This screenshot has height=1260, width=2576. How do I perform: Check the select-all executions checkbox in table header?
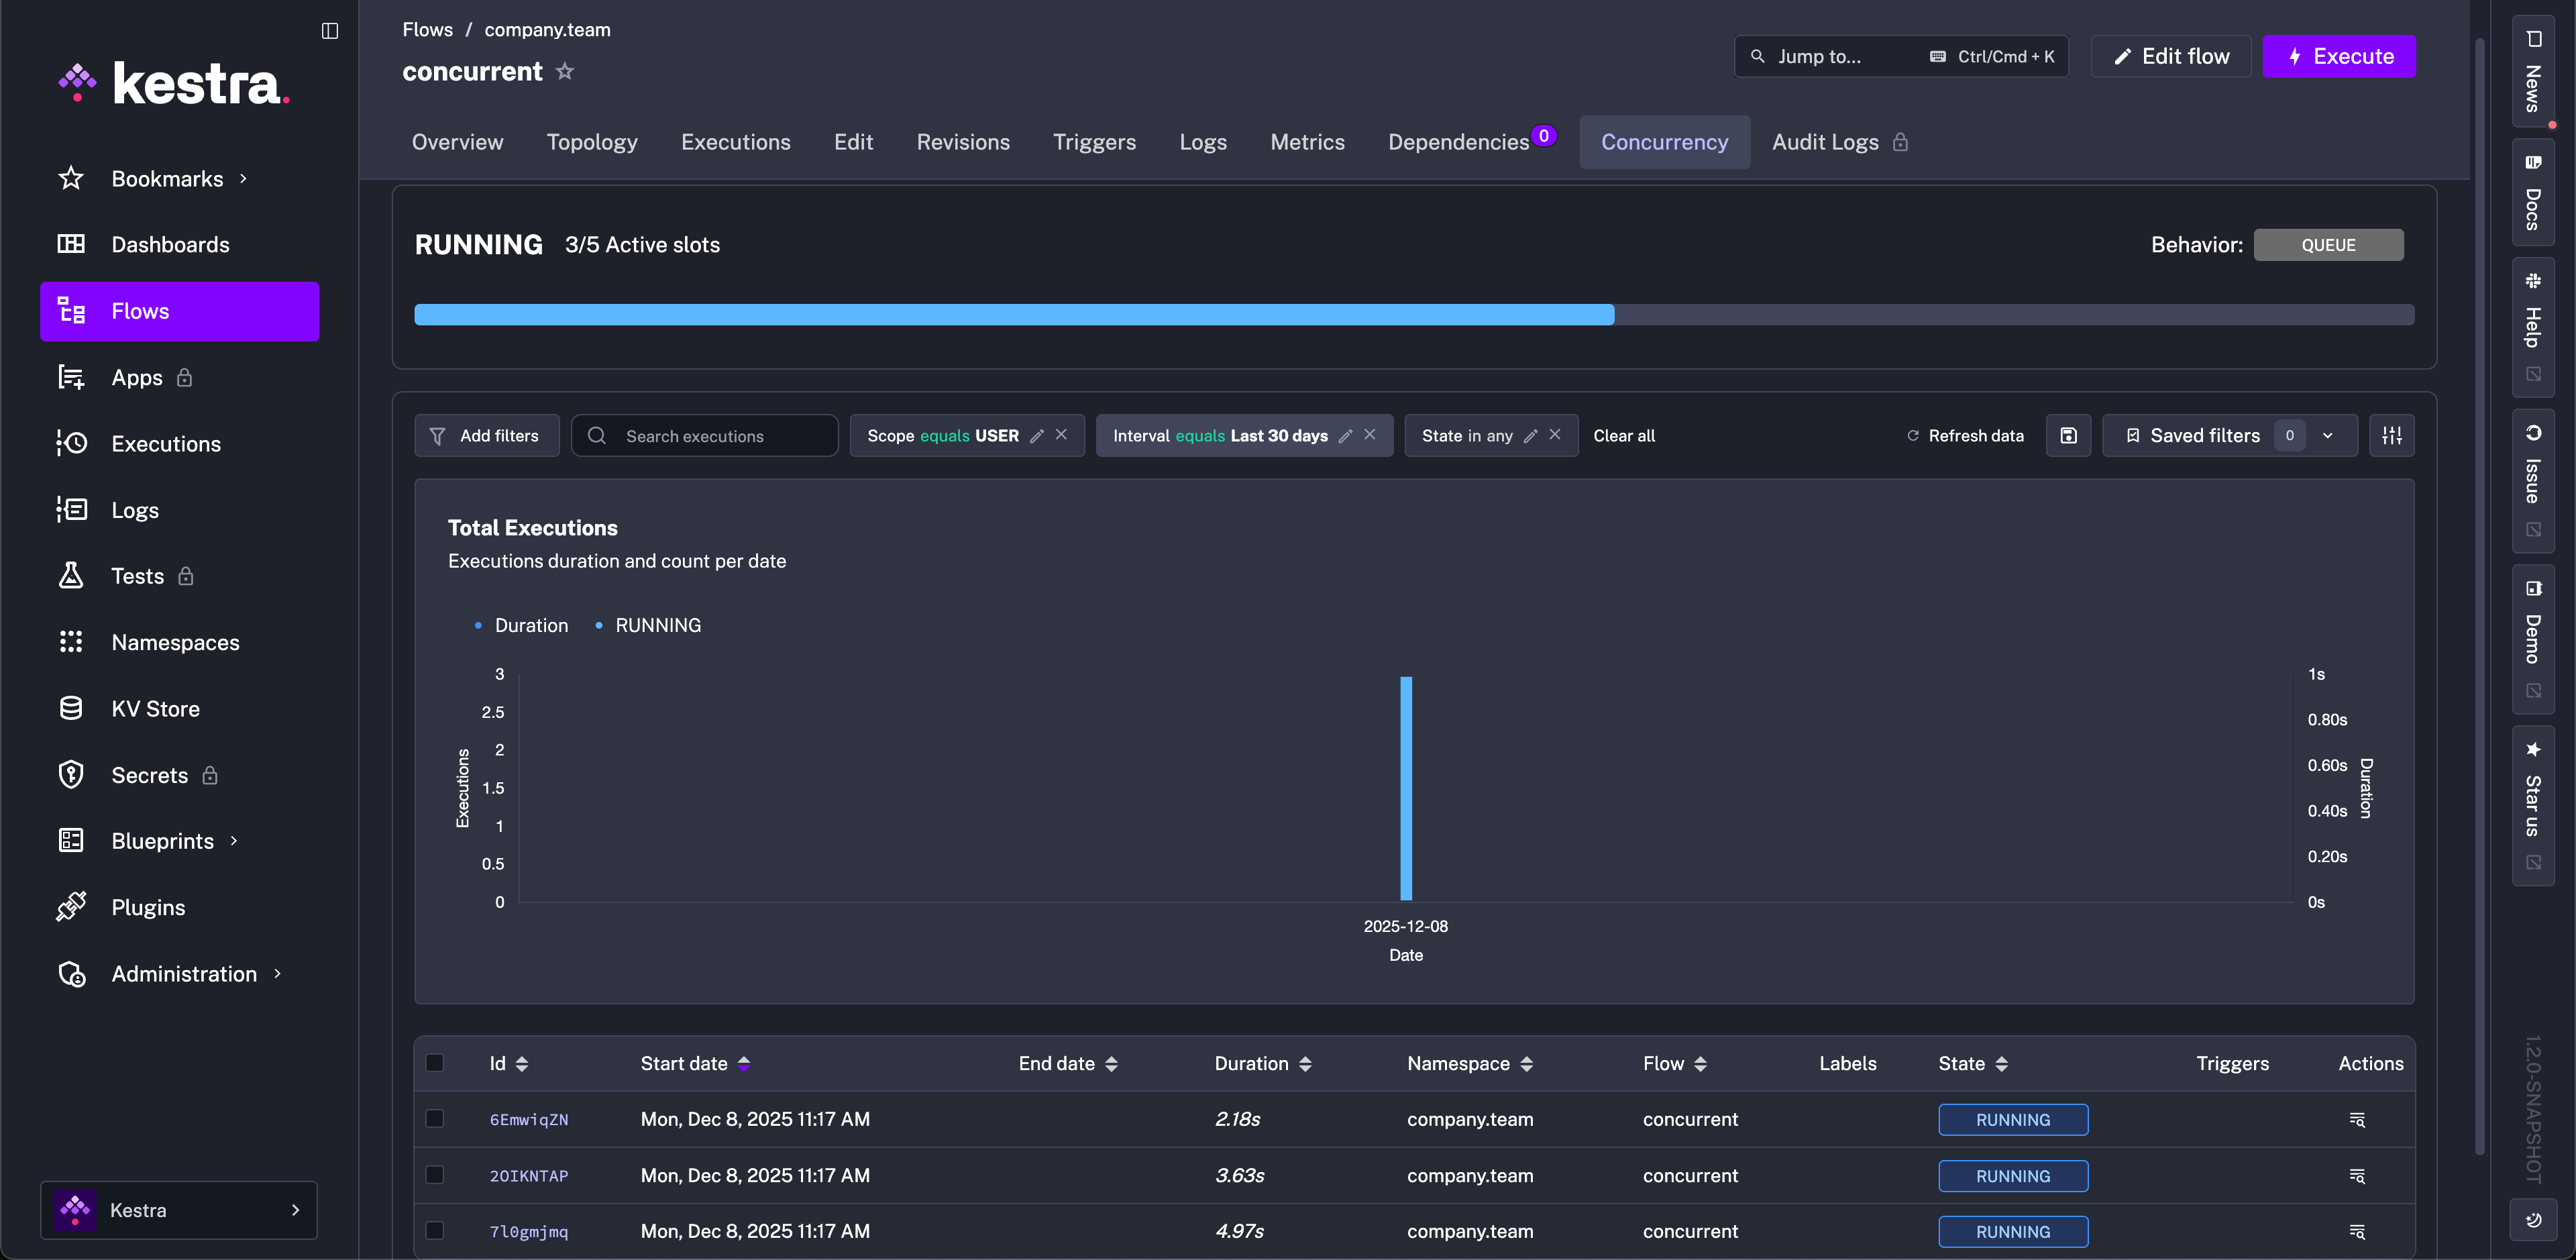(435, 1063)
